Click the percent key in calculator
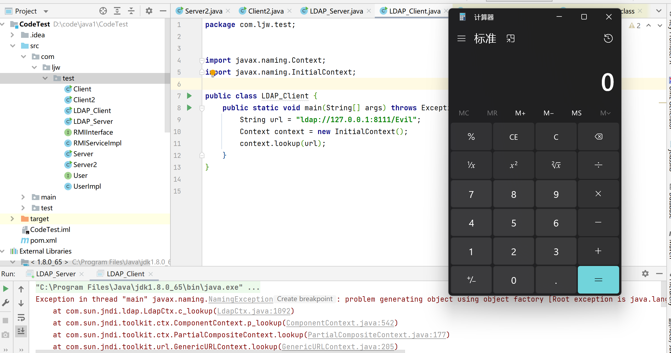Viewport: 671px width, 353px height. [471, 137]
